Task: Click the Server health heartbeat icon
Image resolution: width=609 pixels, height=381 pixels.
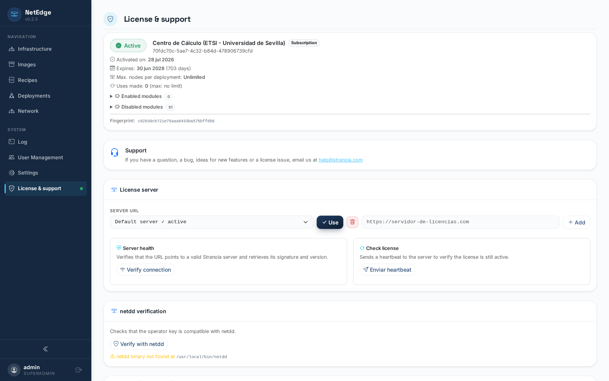Action: click(119, 248)
